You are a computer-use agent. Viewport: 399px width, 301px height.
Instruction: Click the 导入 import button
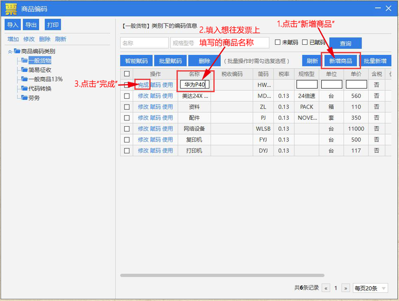[12, 24]
